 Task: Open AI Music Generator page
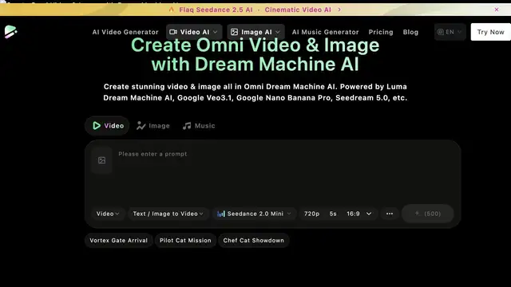coord(325,32)
